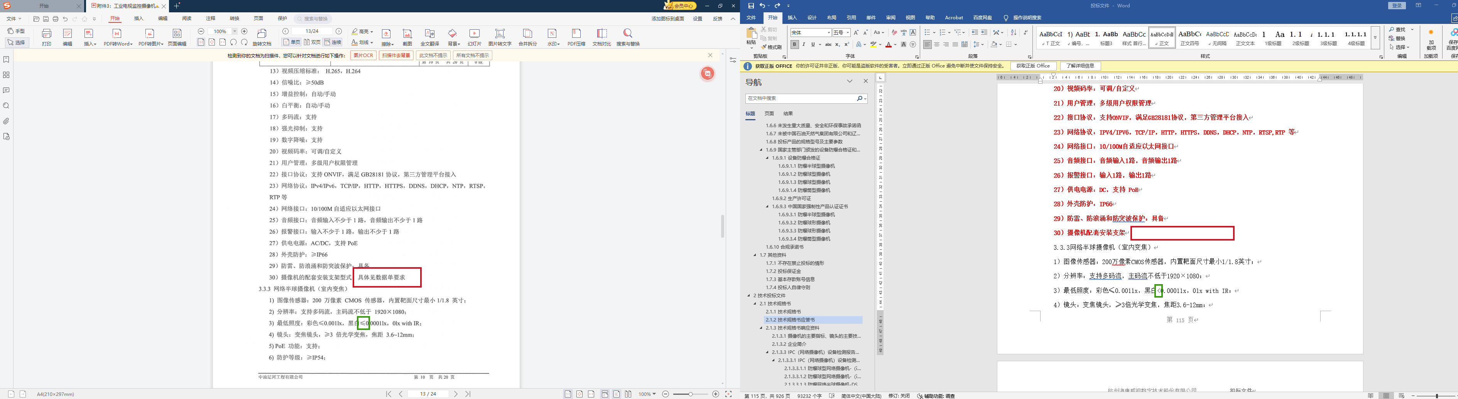1458x399 pixels.
Task: Open Image to Text (图片转文字) tool
Action: (500, 37)
